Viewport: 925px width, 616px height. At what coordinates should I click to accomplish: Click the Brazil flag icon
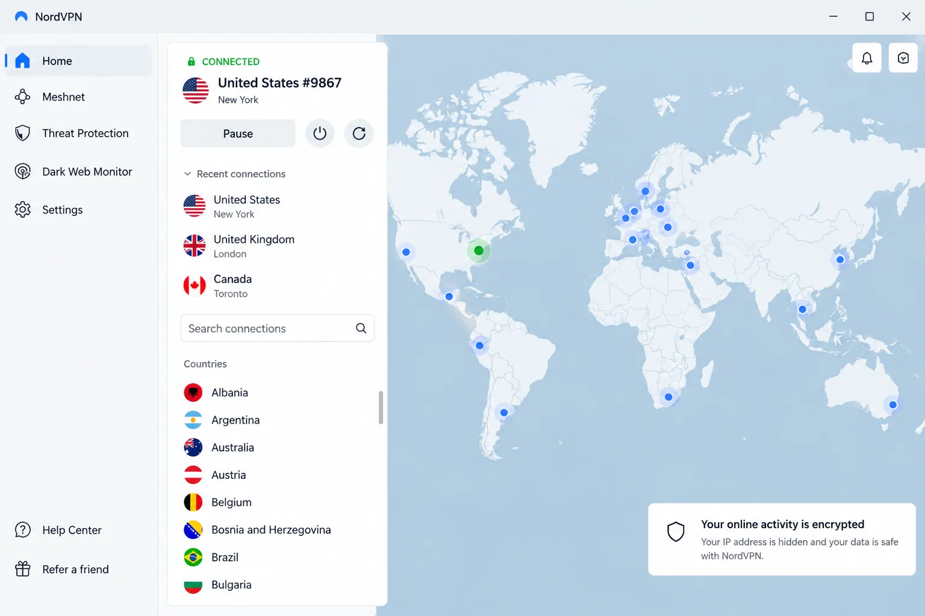[193, 558]
